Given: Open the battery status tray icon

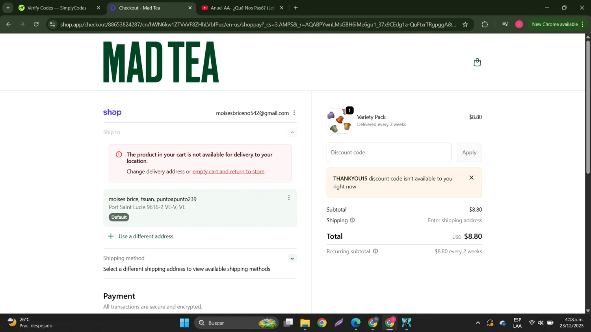Looking at the screenshot, I should [x=550, y=323].
